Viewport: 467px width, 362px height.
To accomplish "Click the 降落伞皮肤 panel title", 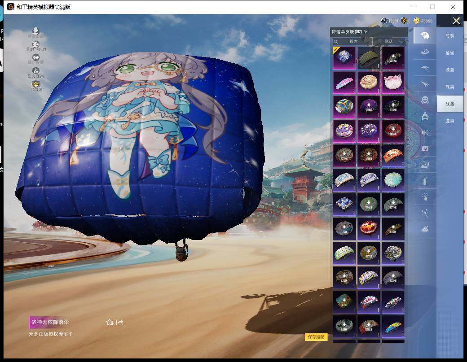I will 347,31.
